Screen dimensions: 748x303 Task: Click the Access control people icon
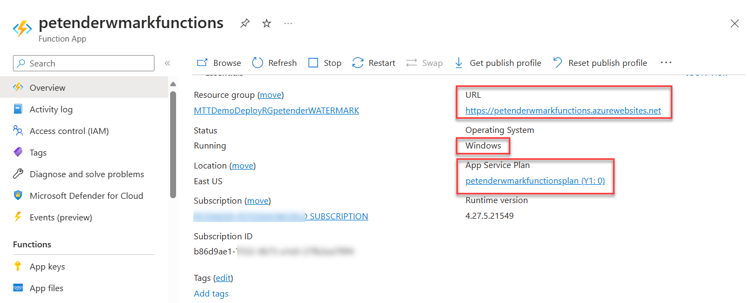pyautogui.click(x=18, y=131)
